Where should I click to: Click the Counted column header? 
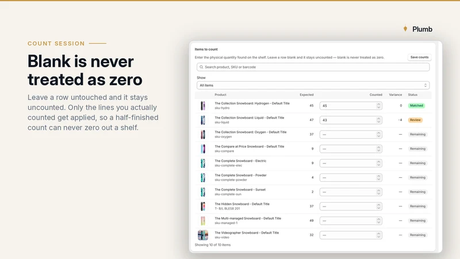376,95
